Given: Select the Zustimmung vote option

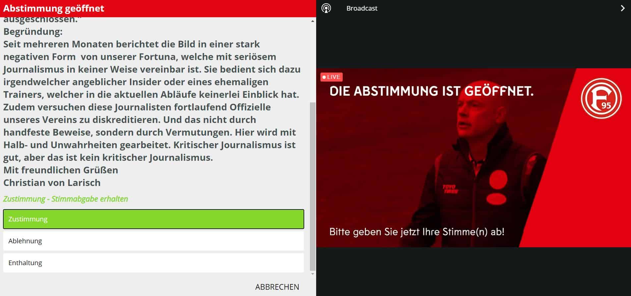Looking at the screenshot, I should click(x=153, y=219).
